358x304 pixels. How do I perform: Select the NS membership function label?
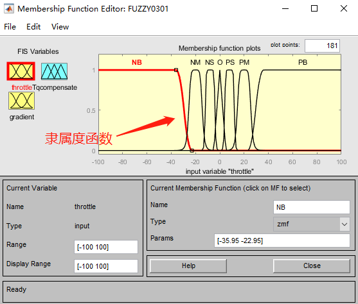(x=210, y=62)
